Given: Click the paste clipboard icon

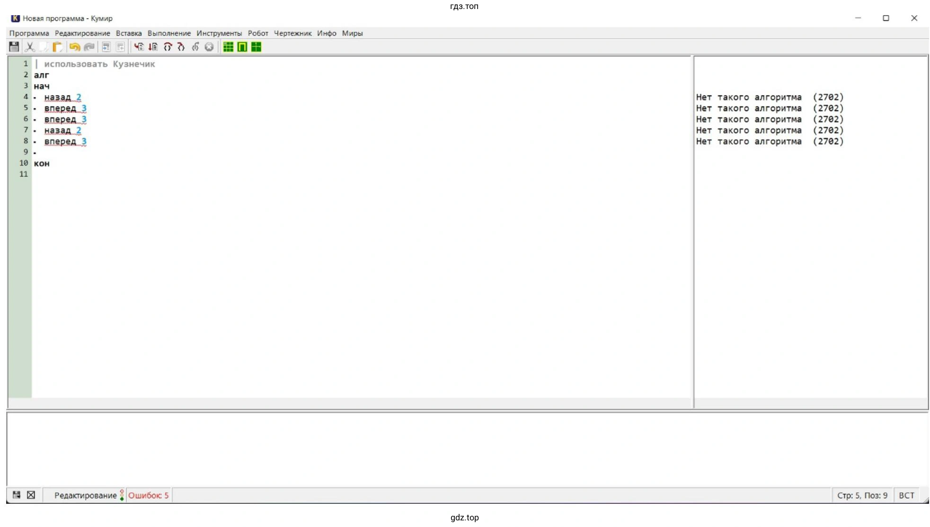Looking at the screenshot, I should click(x=57, y=47).
